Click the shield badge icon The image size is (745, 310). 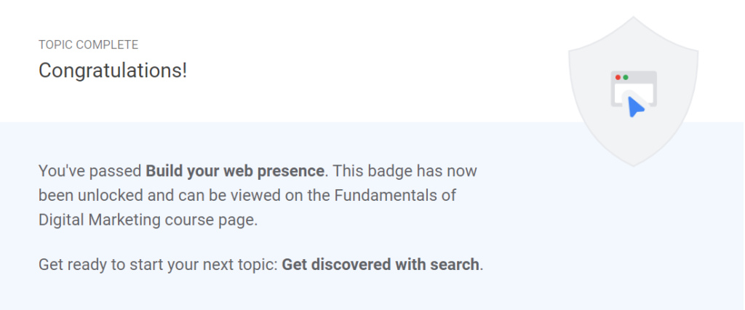634,91
